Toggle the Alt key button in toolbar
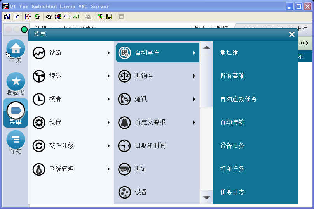This screenshot has width=314, height=209. click(76, 17)
